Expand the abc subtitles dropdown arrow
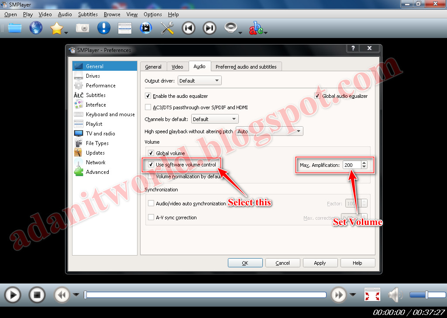This screenshot has width=447, height=318. click(x=266, y=33)
